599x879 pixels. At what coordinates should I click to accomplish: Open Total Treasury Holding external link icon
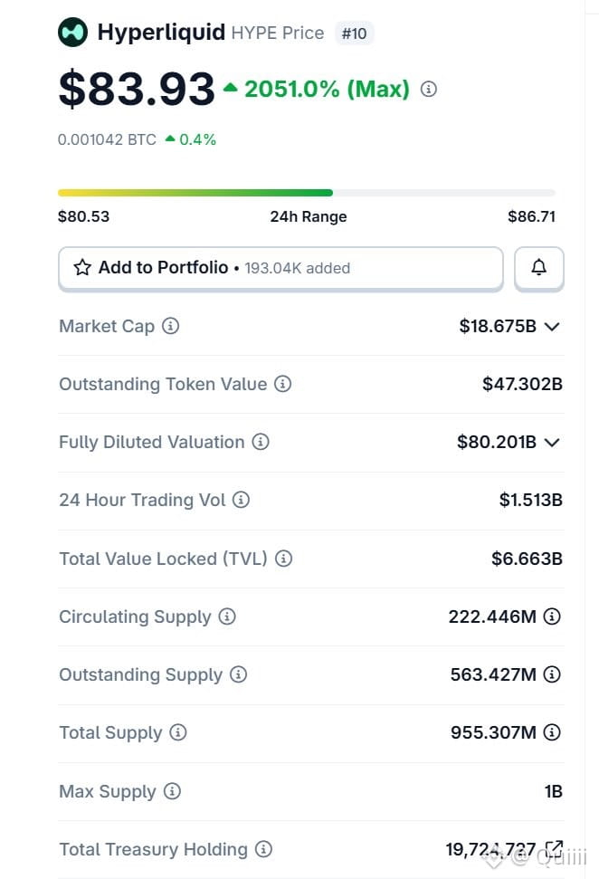click(x=554, y=849)
